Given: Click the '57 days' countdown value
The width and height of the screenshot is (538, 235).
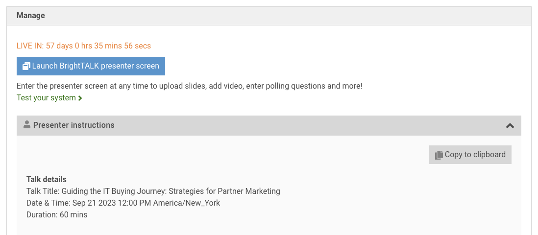Looking at the screenshot, I should (x=59, y=46).
